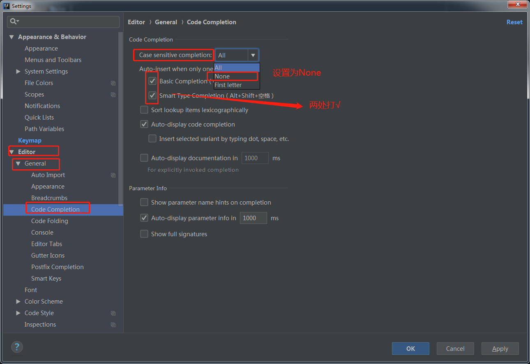Enable Show parameter name hints on completion
Screen dimensions: 530x364
tap(144, 202)
